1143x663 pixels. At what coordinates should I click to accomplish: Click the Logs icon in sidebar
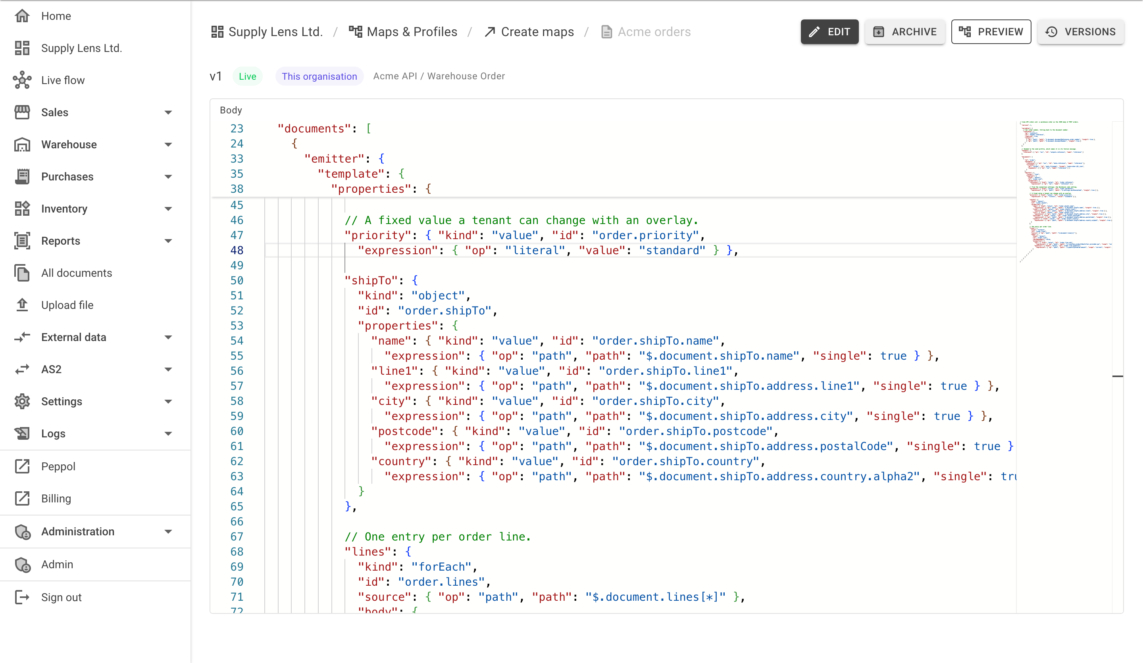click(x=22, y=434)
